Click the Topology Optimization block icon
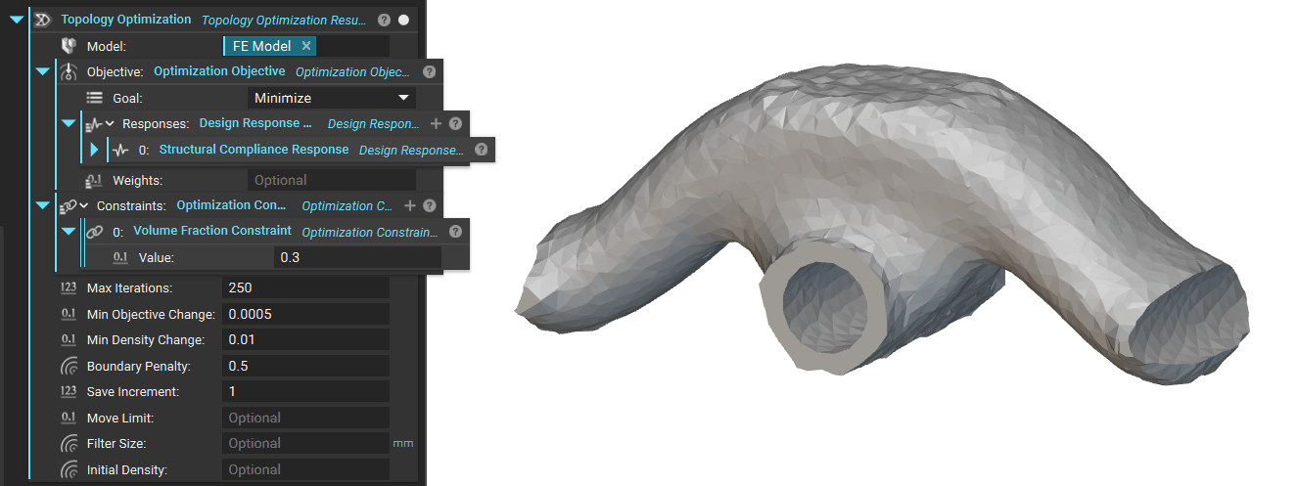This screenshot has width=1297, height=486. pos(42,20)
